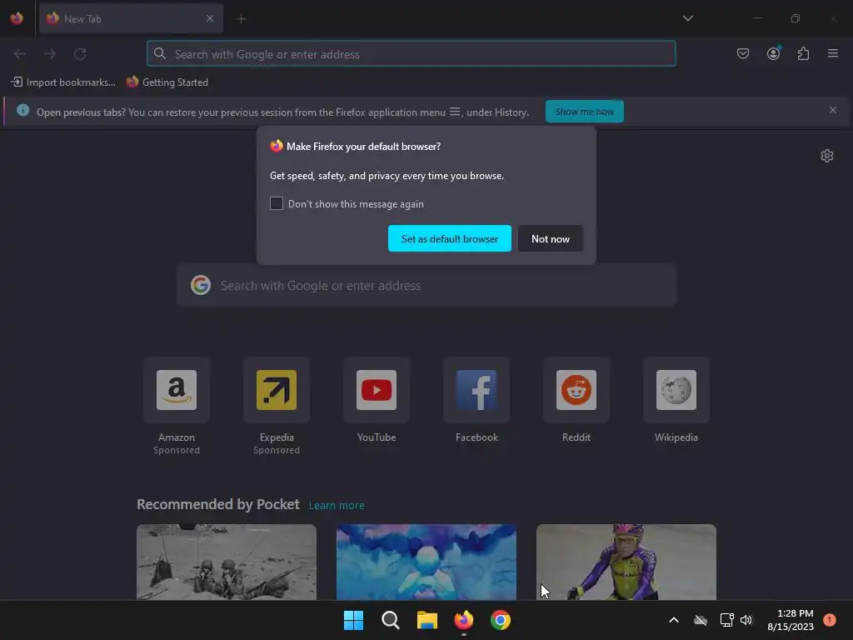Open taskbar Search
The image size is (853, 640).
tap(391, 620)
